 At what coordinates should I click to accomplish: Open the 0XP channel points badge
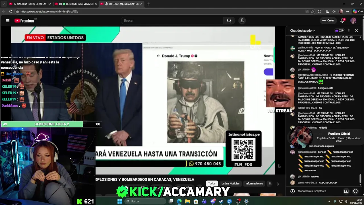[x=340, y=30]
